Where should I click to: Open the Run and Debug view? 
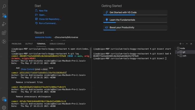4,24
